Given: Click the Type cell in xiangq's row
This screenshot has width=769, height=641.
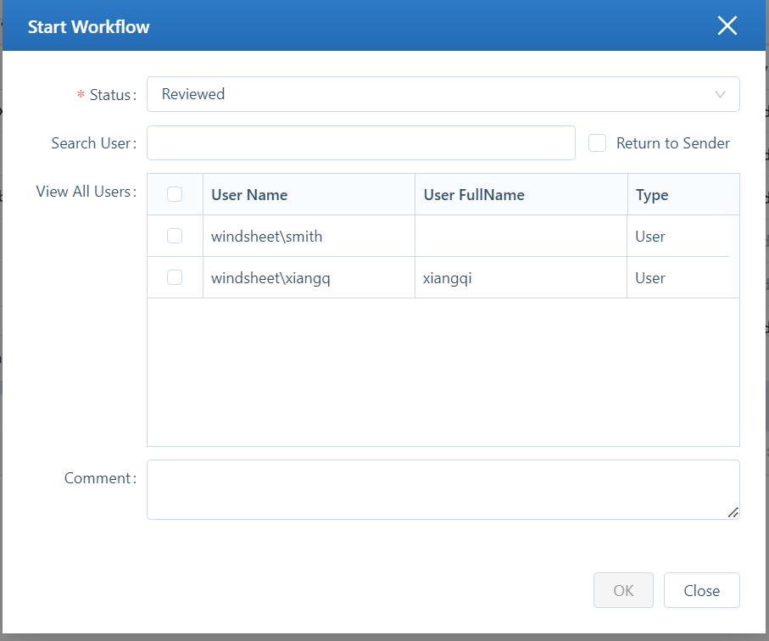Looking at the screenshot, I should tap(650, 278).
